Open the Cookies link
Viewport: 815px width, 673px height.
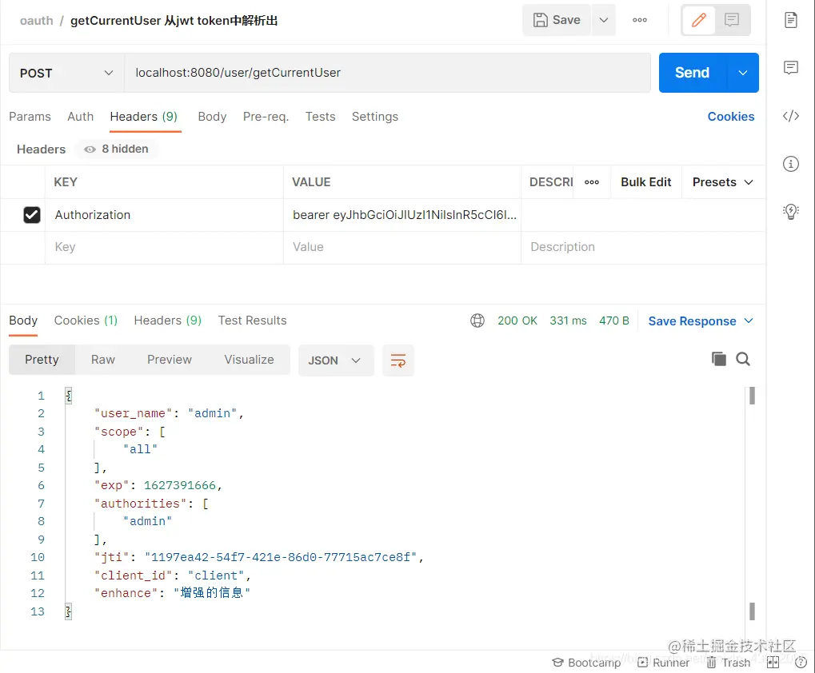pyautogui.click(x=731, y=117)
